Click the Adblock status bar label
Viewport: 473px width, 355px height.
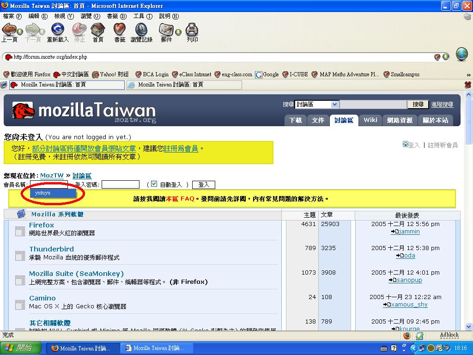point(449,335)
